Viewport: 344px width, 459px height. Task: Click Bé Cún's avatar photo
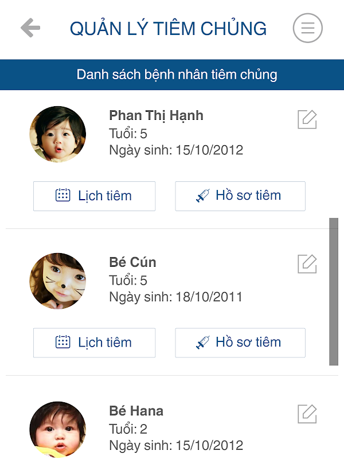click(58, 281)
